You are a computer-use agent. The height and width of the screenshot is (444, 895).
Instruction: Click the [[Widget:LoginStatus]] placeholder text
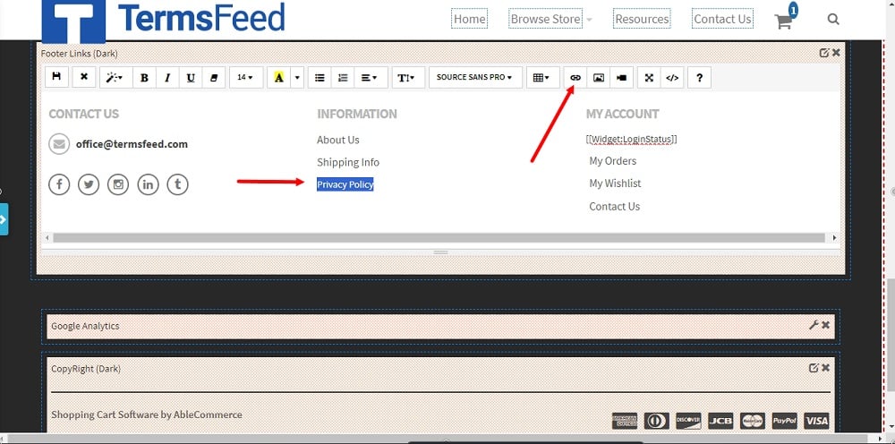631,140
